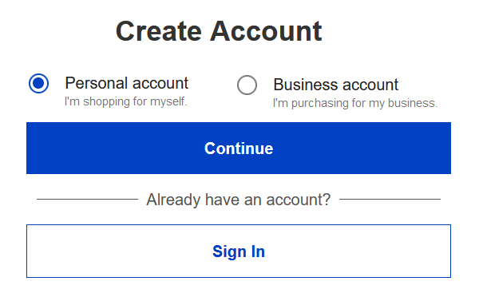Click the Create Account heading
The width and height of the screenshot is (479, 301).
(219, 31)
